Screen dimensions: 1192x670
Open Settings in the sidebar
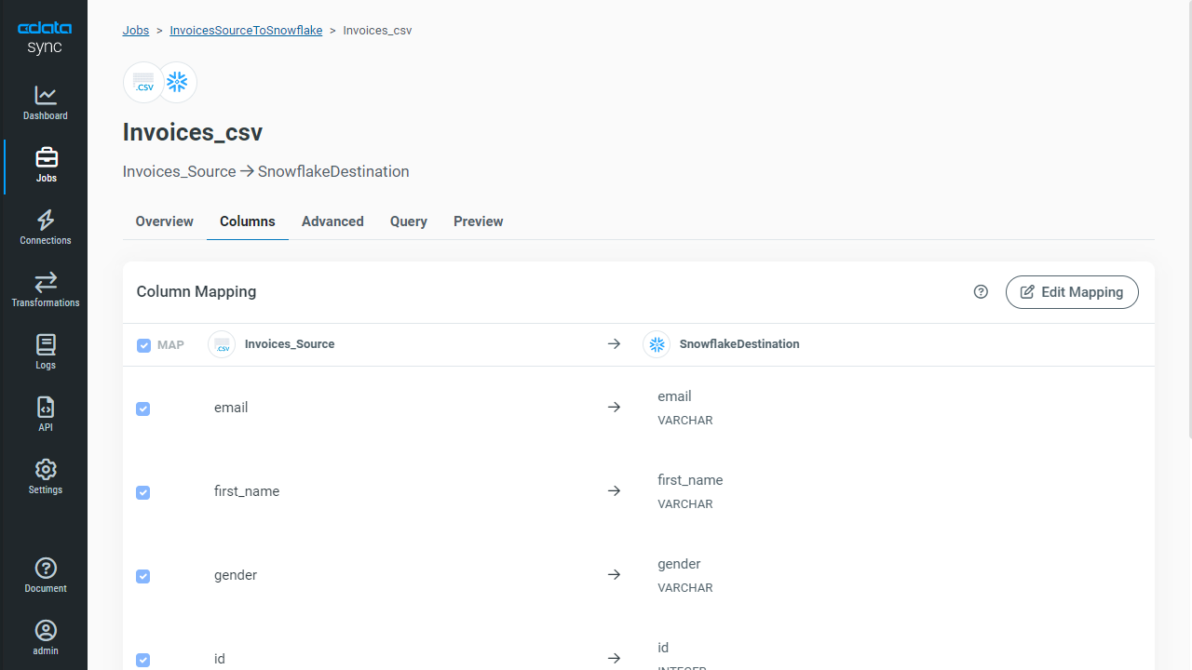click(x=46, y=477)
